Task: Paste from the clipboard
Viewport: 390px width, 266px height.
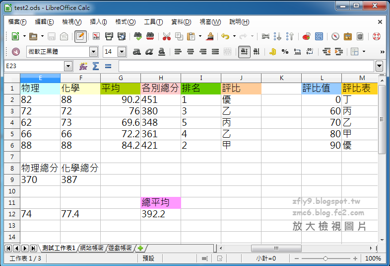Action: tap(191, 36)
